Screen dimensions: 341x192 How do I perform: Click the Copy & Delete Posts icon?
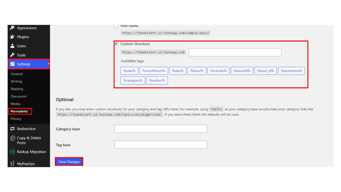13,138
